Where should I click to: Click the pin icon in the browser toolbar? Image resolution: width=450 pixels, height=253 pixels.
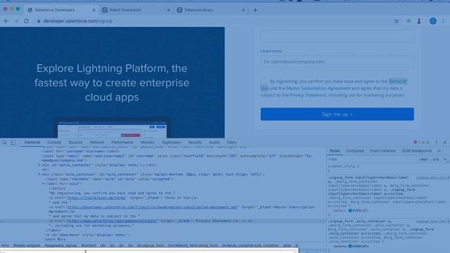click(x=419, y=21)
